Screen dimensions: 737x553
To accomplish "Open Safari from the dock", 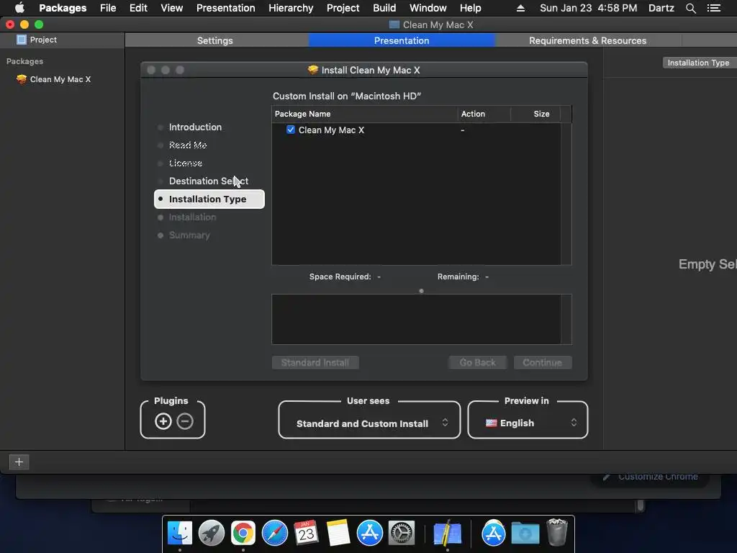I will point(274,534).
